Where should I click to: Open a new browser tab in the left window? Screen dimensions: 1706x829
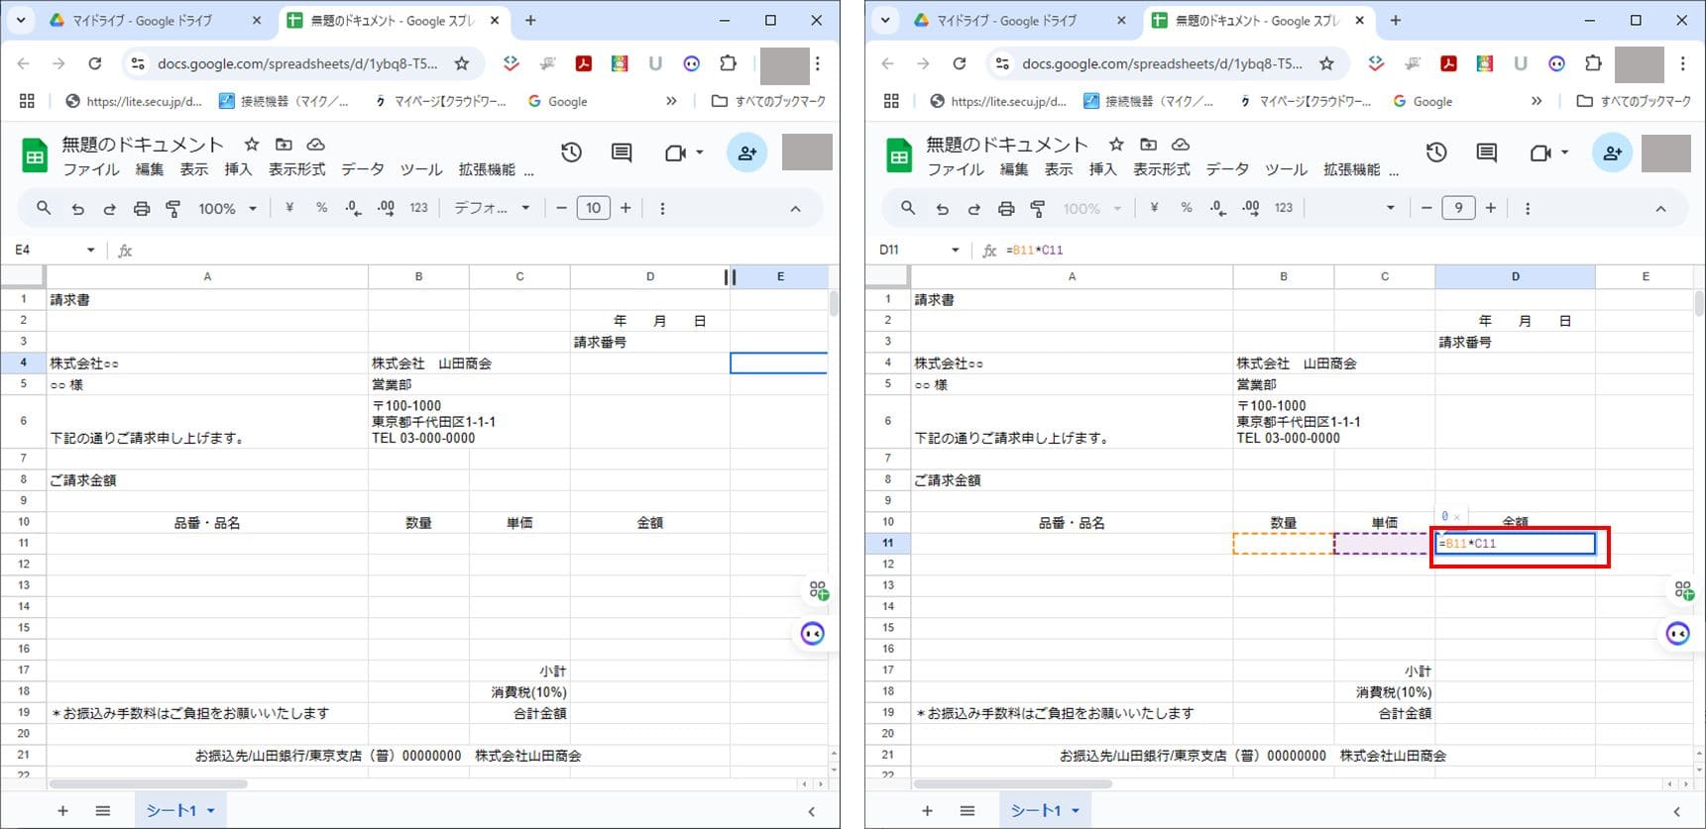[530, 21]
